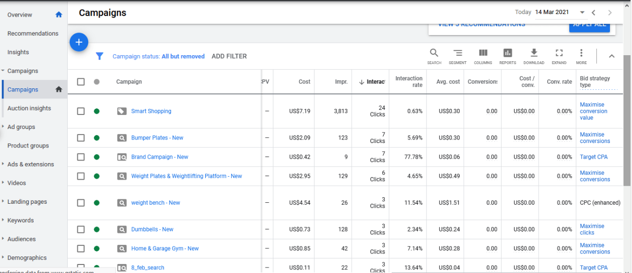The width and height of the screenshot is (632, 273).
Task: Sort by the Cost column header
Action: (304, 82)
